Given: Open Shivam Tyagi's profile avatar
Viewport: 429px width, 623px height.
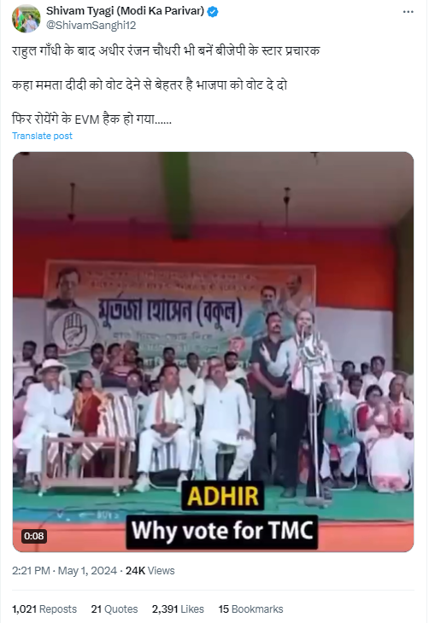Looking at the screenshot, I should tap(26, 19).
